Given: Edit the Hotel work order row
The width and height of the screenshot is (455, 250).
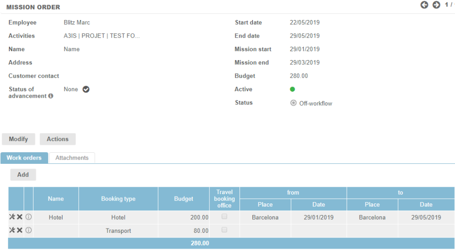Looking at the screenshot, I should coord(12,217).
